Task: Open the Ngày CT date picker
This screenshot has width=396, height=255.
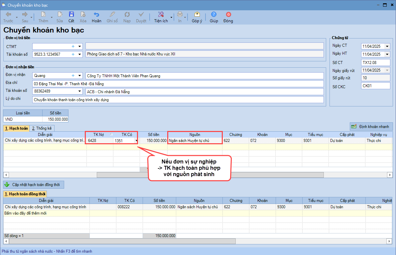Action: [x=387, y=46]
